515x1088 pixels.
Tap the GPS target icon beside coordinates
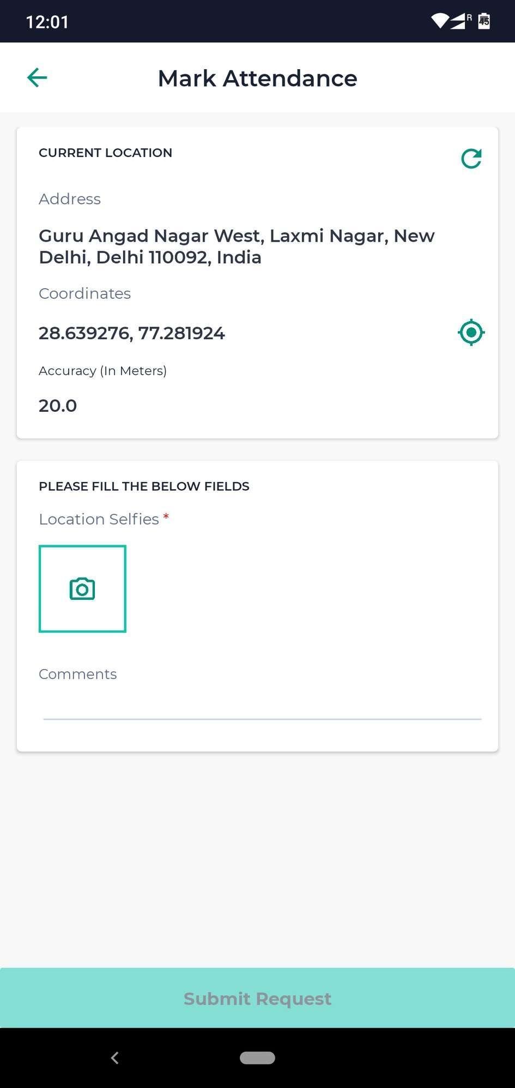[471, 333]
